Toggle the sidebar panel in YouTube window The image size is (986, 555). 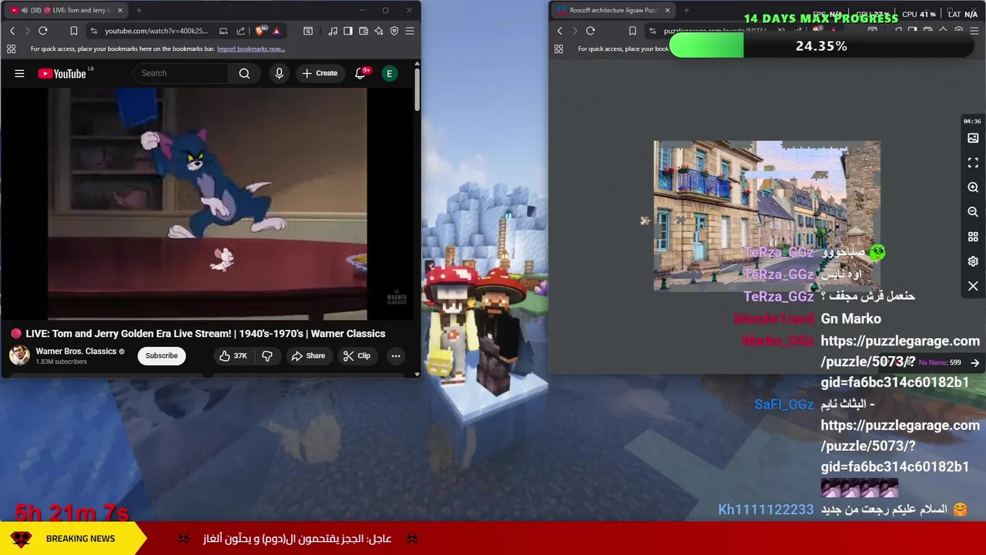tap(348, 31)
